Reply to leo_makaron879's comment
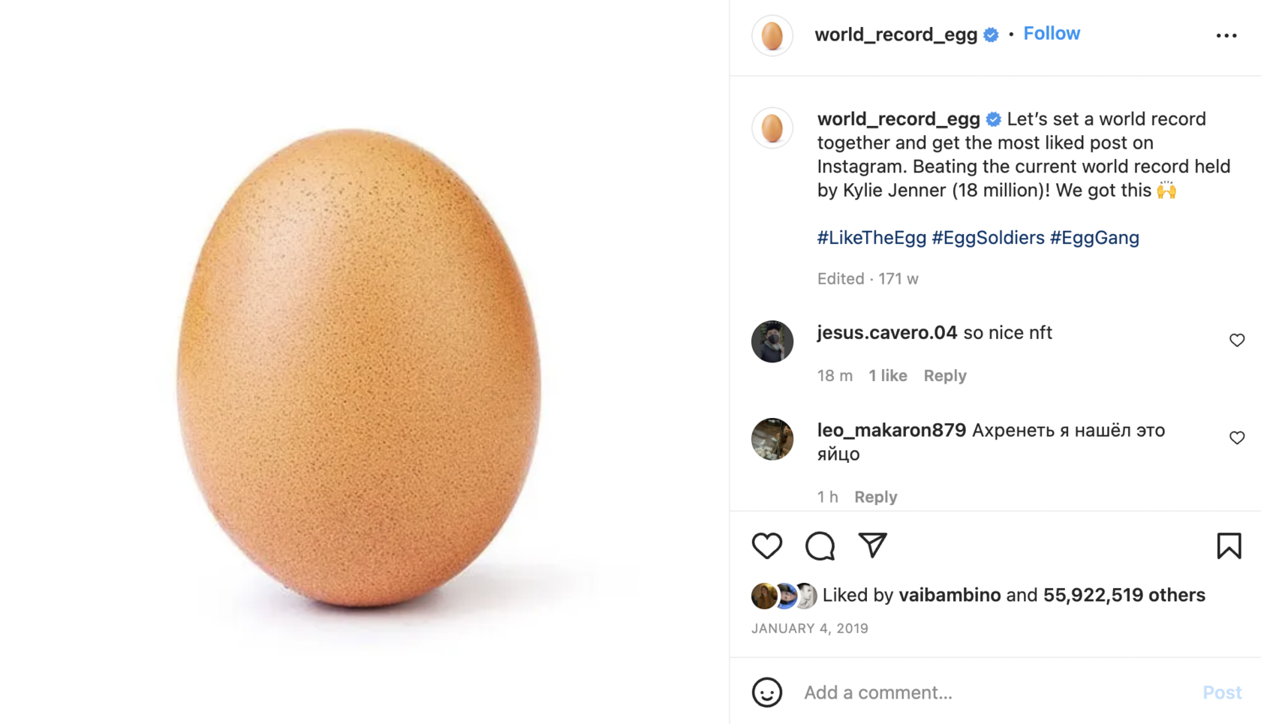Viewport: 1261px width, 724px height. 875,497
